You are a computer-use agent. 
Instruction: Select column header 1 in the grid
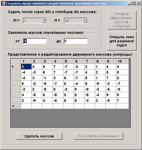coord(26,61)
